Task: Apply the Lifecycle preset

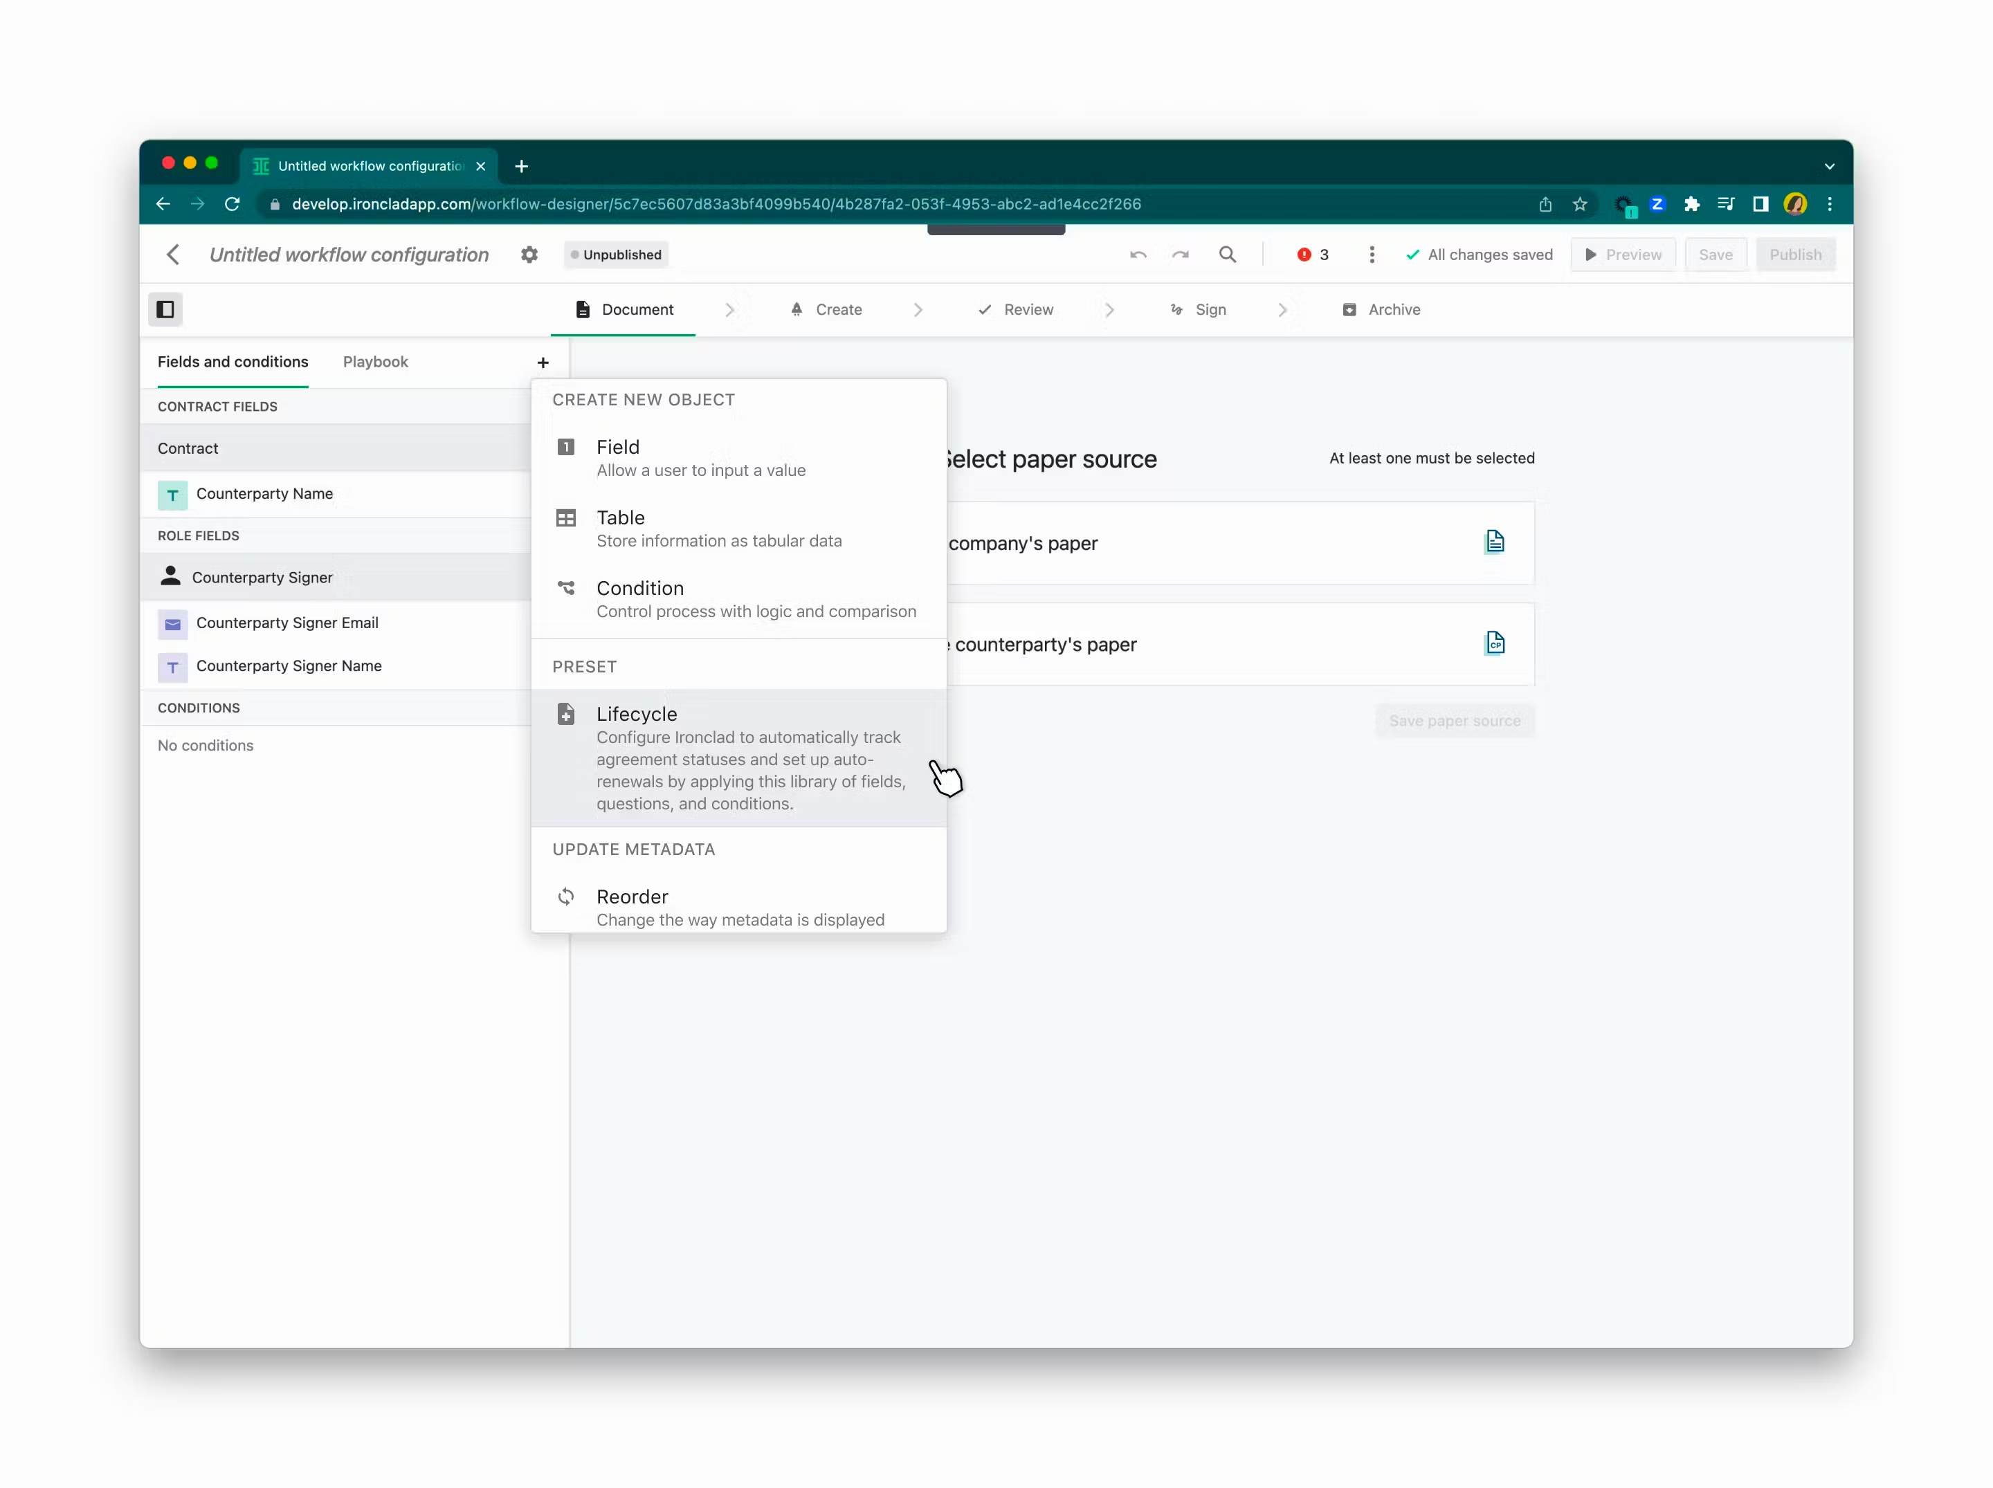Action: (x=739, y=757)
